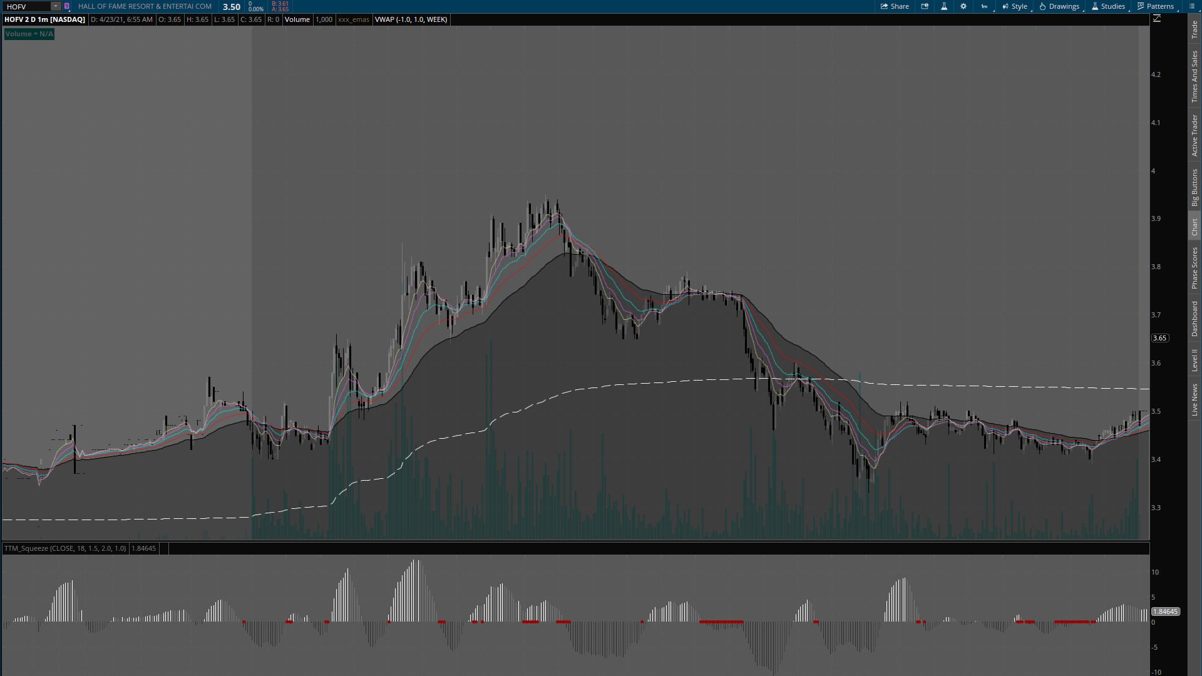Switch to the Trade side tab
This screenshot has height=676, width=1202.
tap(1194, 29)
